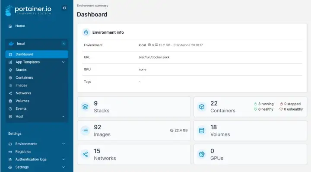Click the Portainer.io logo
Image resolution: width=311 pixels, height=172 pixels.
click(x=28, y=10)
